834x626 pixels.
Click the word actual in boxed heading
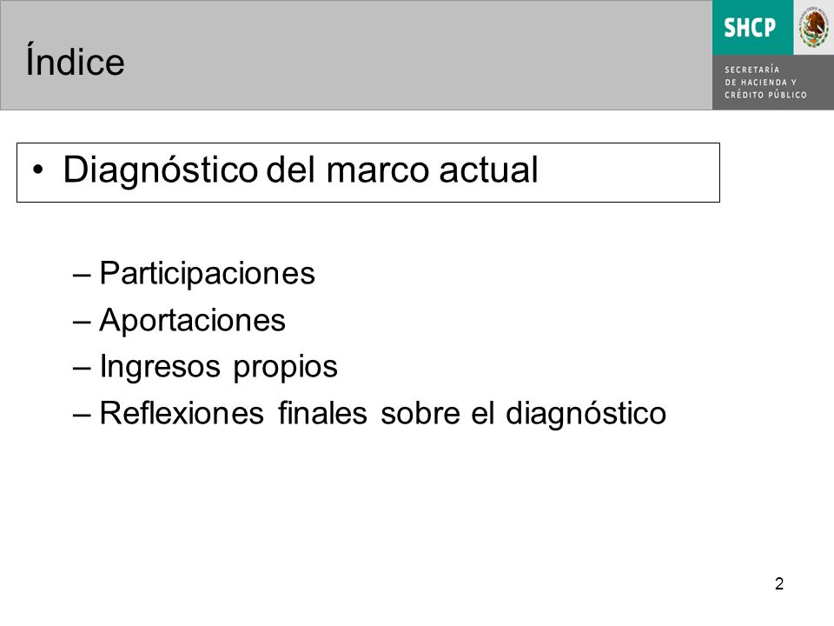(489, 170)
